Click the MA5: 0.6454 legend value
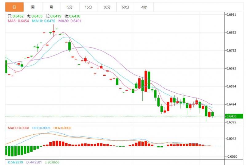This screenshot has height=165, width=246. click(x=18, y=21)
